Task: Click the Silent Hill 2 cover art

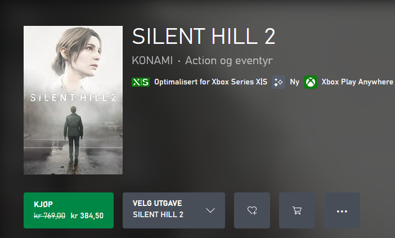Action: (x=73, y=68)
